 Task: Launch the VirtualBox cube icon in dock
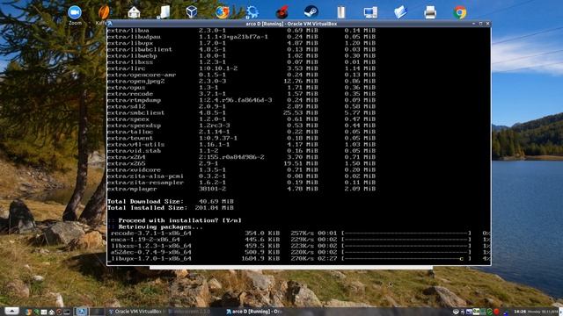(x=192, y=12)
